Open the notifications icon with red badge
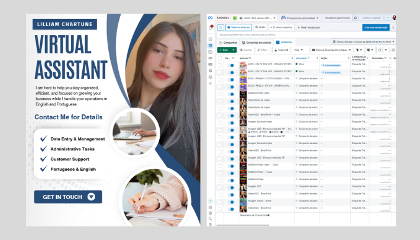Screen dimensions: 420x240 [x=211, y=27]
